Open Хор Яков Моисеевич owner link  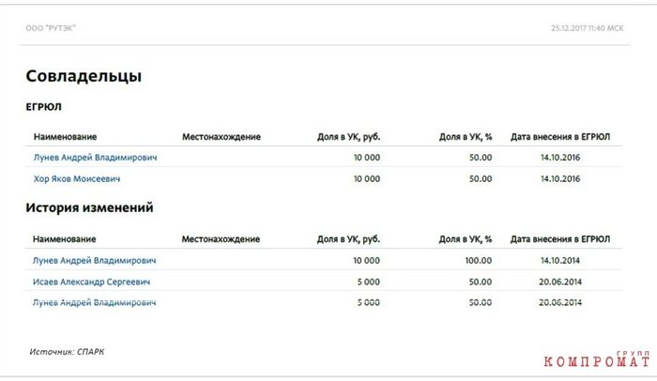[x=77, y=178]
